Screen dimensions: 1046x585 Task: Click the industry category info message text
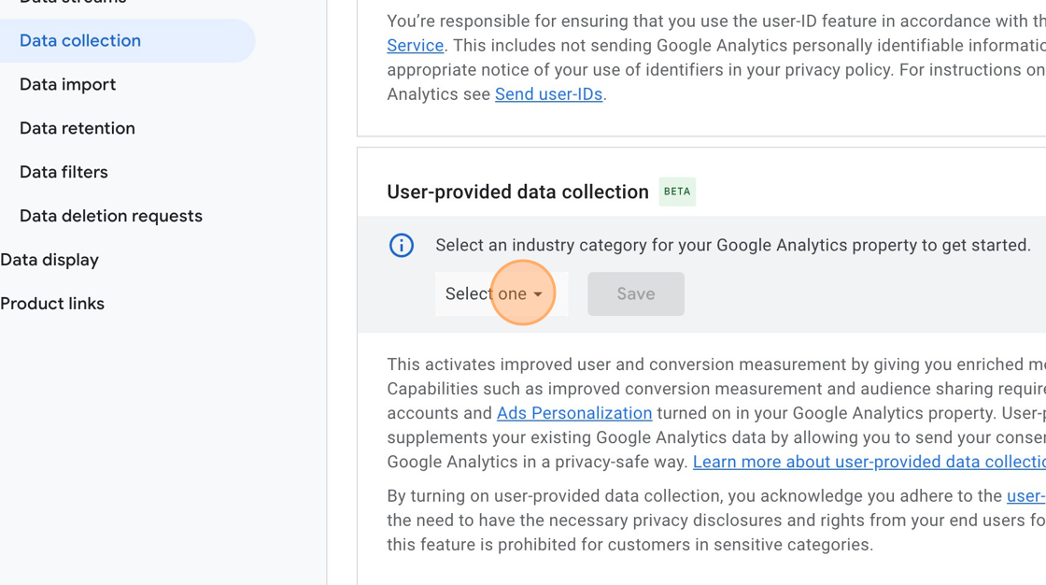[x=733, y=245]
